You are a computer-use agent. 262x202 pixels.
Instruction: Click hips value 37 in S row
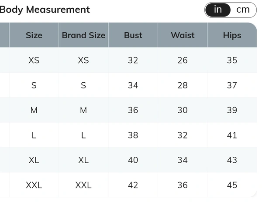[x=232, y=85]
